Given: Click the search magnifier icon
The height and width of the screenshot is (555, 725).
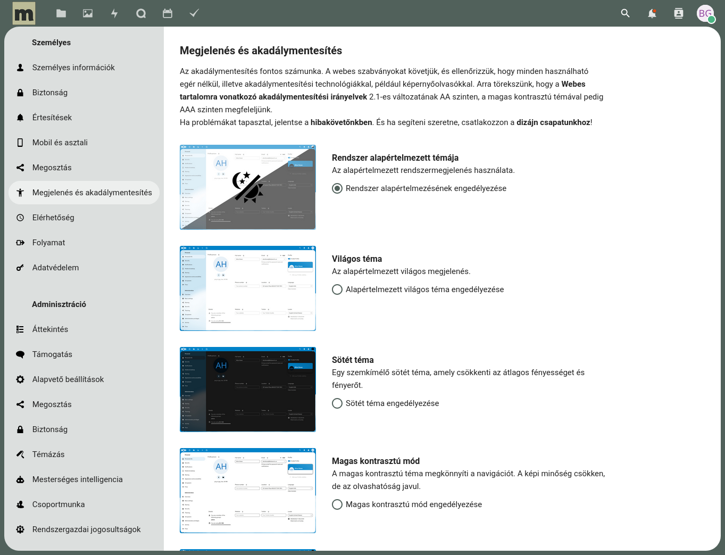Looking at the screenshot, I should (x=626, y=13).
